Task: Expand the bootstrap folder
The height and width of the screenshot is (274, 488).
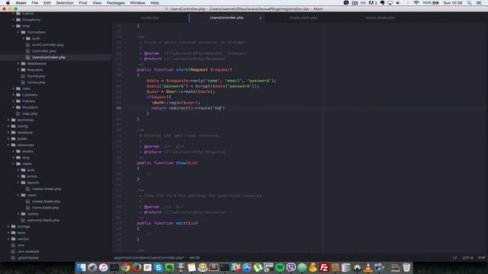Action: point(8,120)
